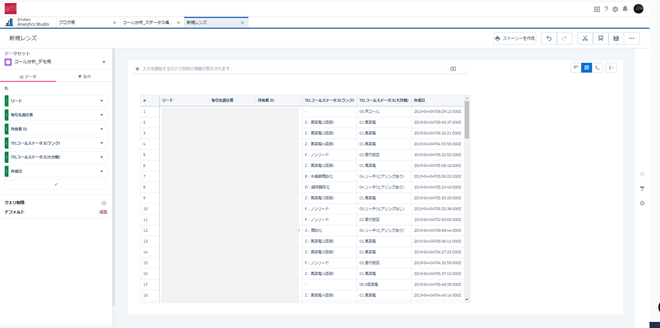Switch to table mode view
This screenshot has width=660, height=328.
coord(587,68)
